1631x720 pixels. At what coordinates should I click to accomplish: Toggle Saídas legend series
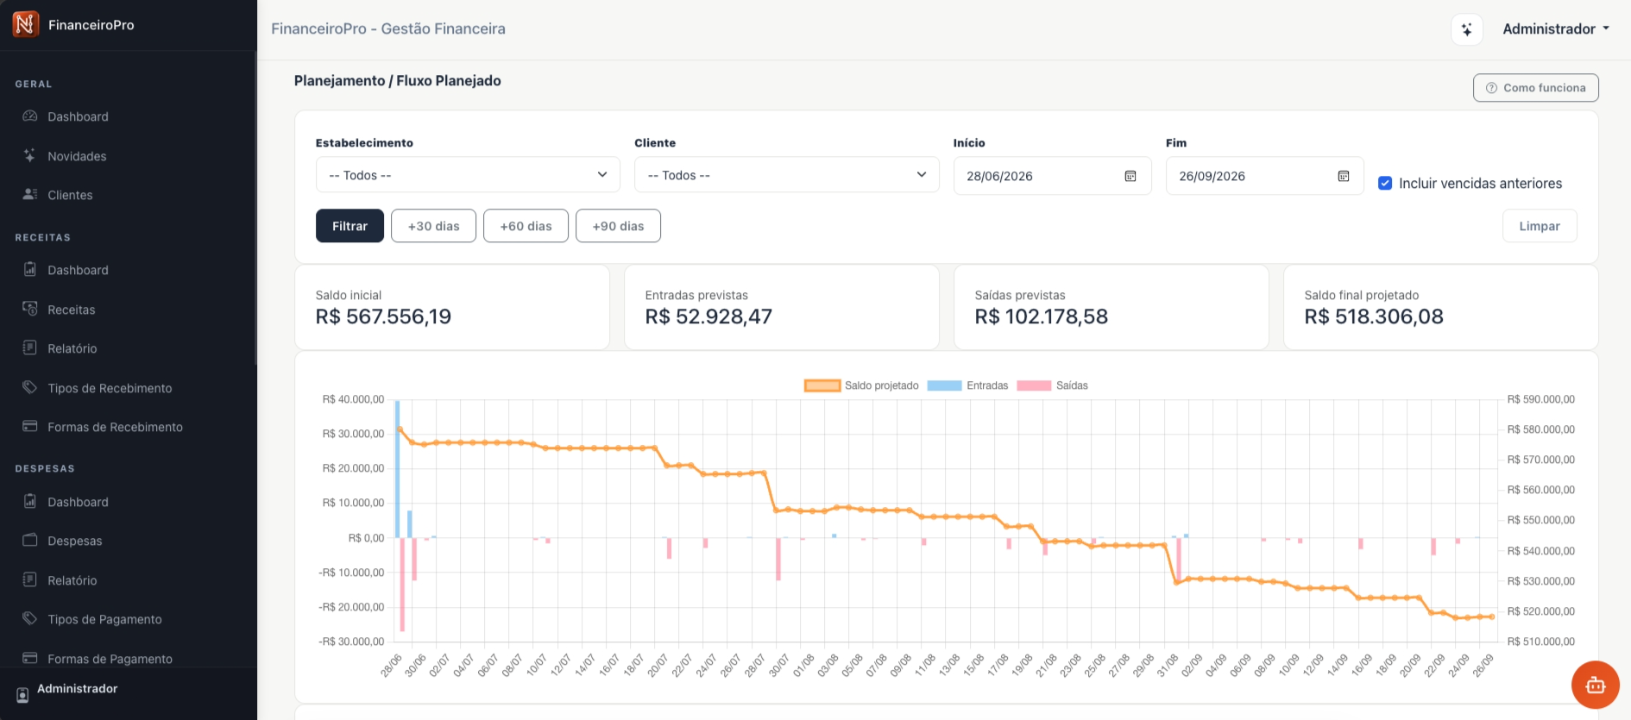[x=1052, y=385]
